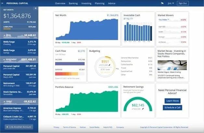Click the DOW row in Market Movers

172,32
